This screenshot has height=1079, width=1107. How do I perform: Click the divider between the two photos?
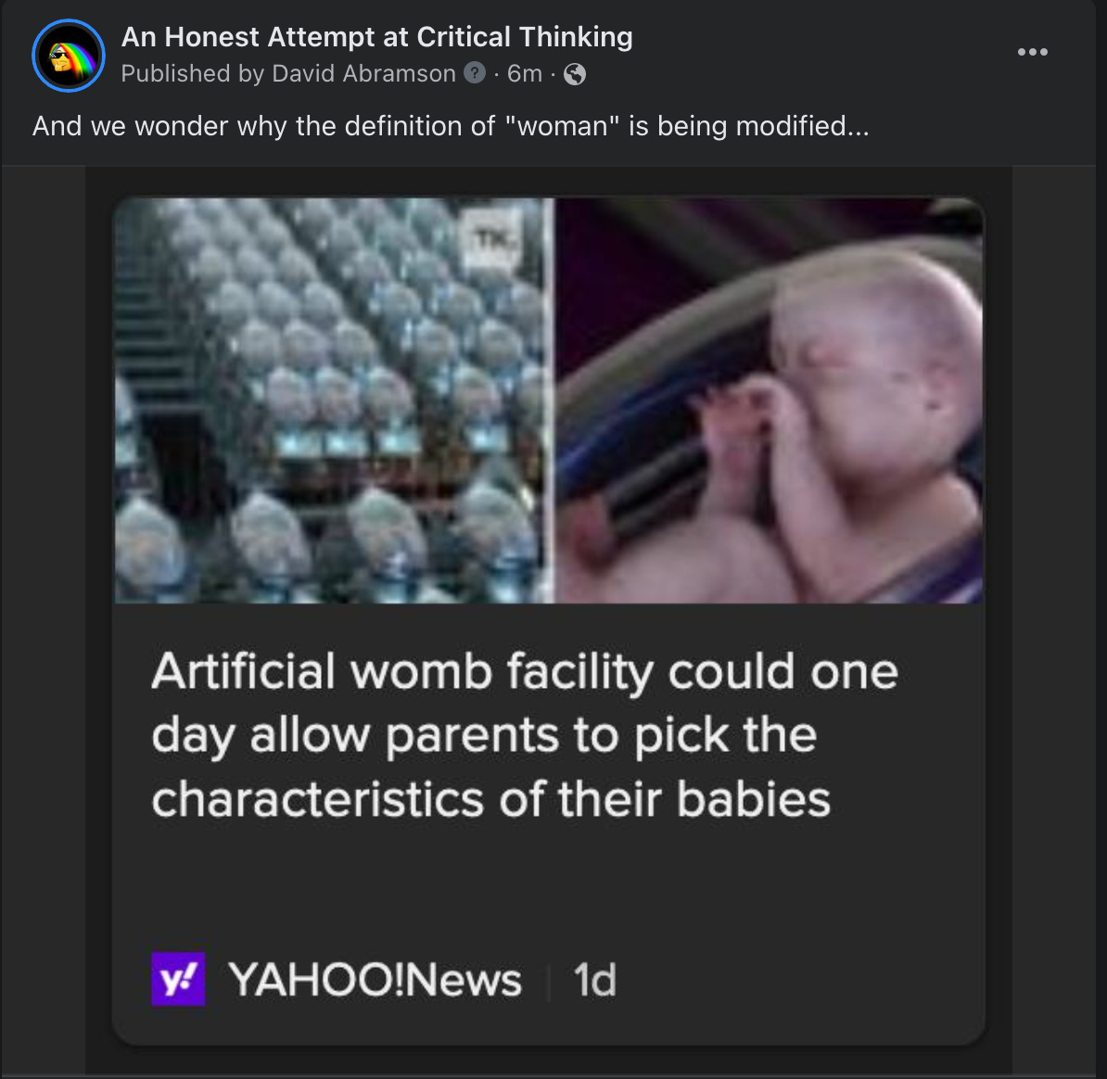click(x=553, y=400)
